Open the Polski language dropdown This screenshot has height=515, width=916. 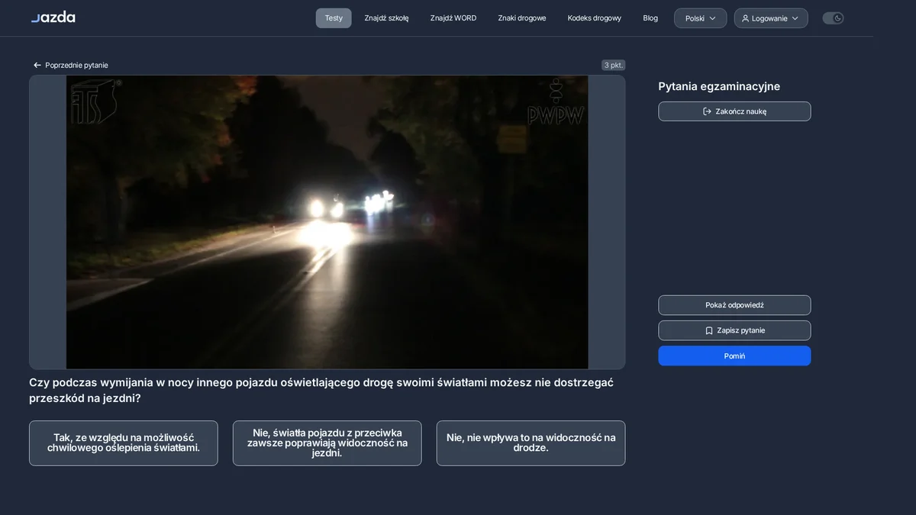pos(700,18)
